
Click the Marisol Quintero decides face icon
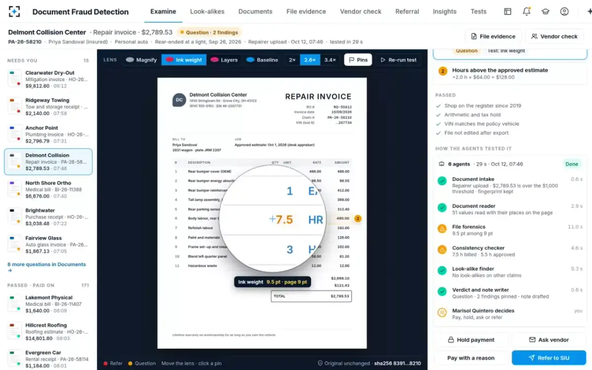coord(442,312)
